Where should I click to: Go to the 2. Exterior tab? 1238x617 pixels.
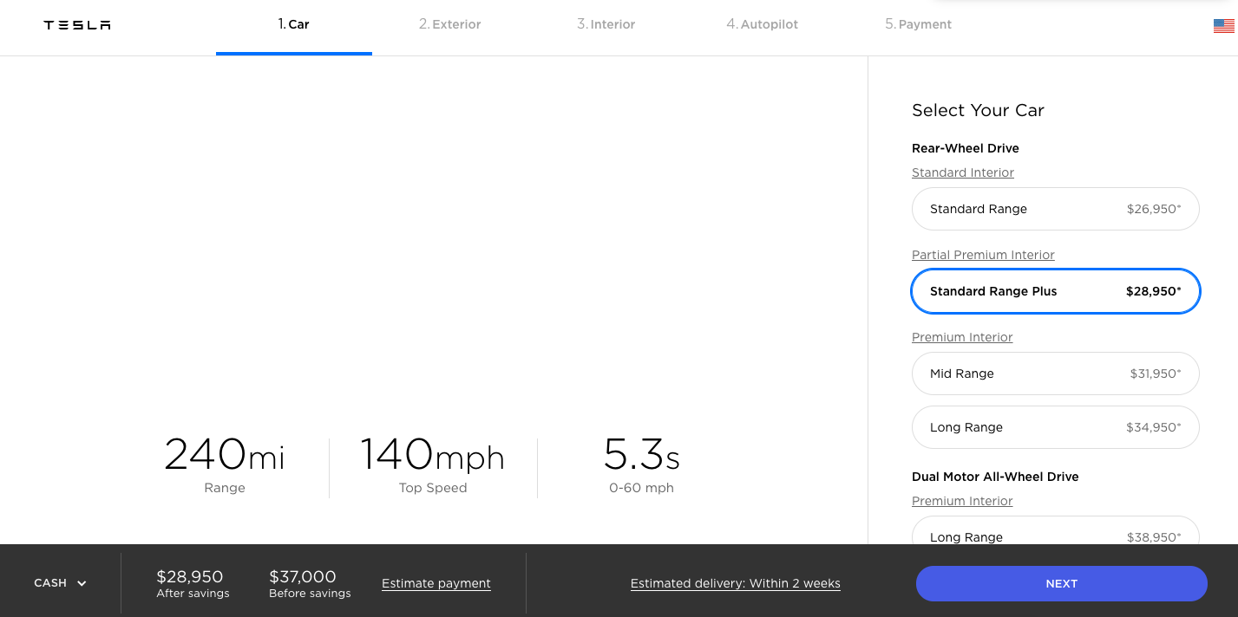pos(449,24)
